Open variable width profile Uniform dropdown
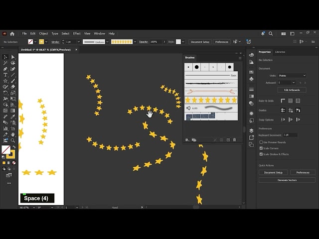Screen dimensions: 319x239 click(x=108, y=42)
